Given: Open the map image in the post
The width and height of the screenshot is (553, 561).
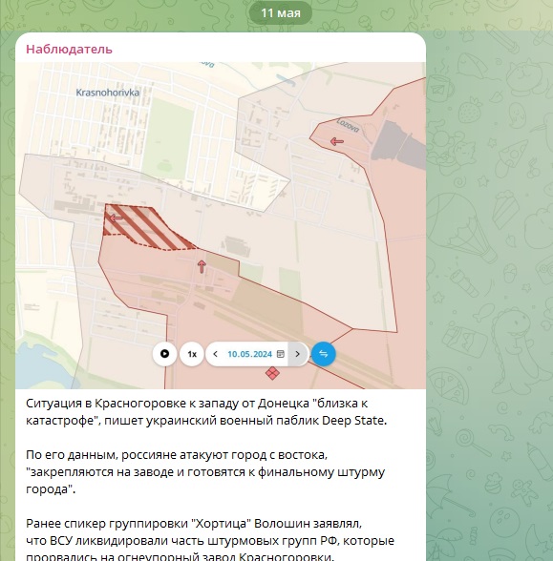Looking at the screenshot, I should [221, 225].
